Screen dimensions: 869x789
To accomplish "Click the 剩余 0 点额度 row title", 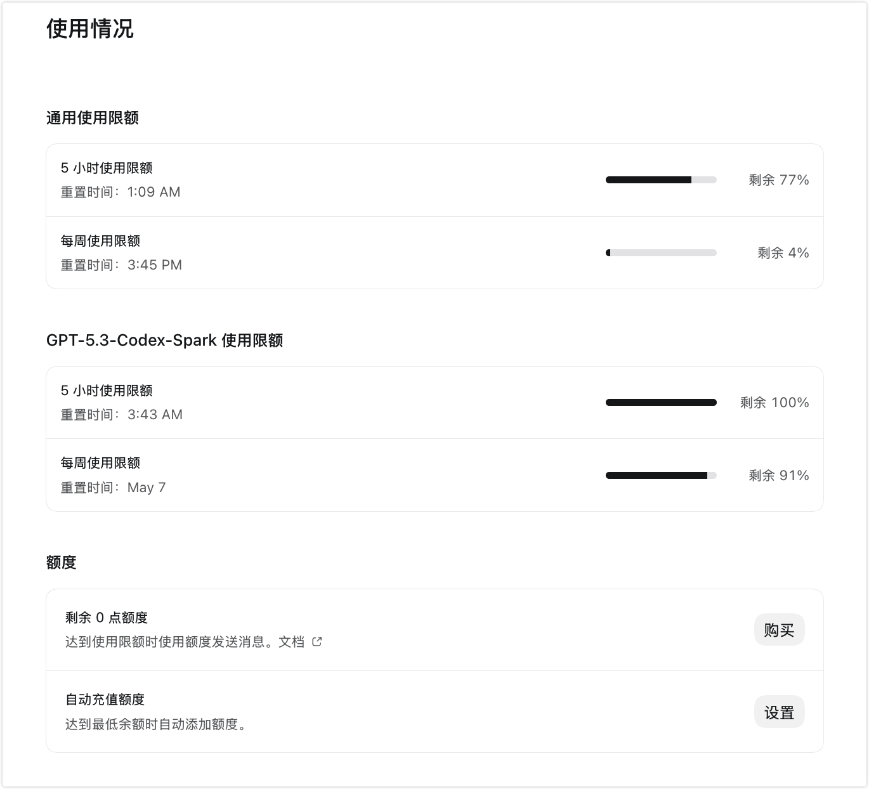I will pos(107,618).
